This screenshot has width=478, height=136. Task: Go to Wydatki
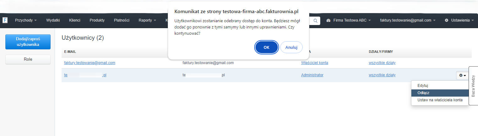[x=53, y=20]
